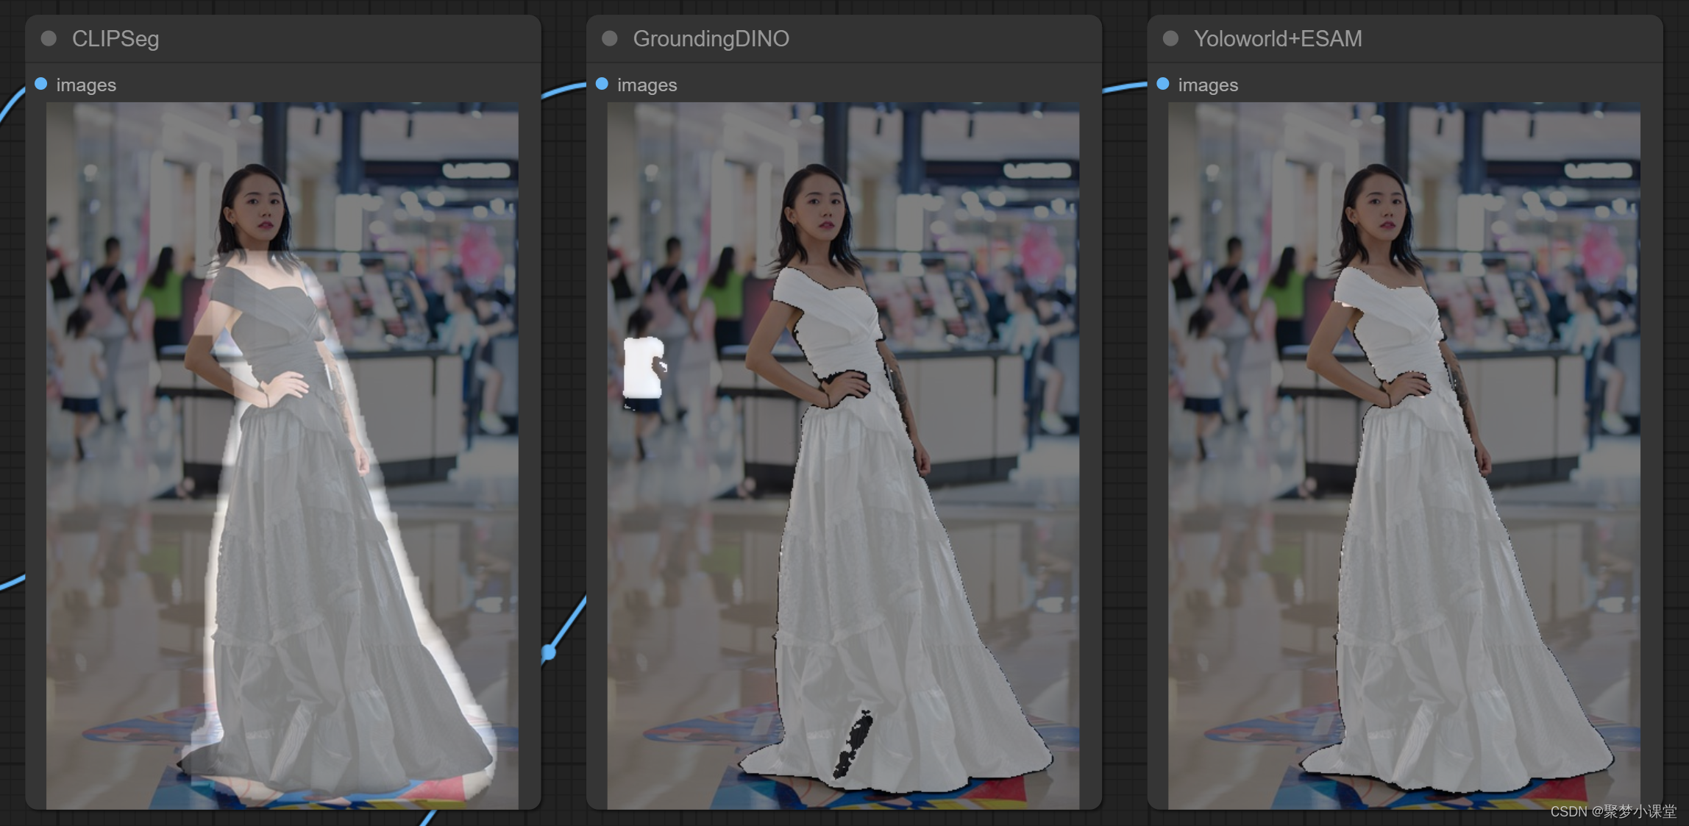Screen dimensions: 1689x826
Task: Collapse the Yoloworld+ESAM node with its title dot
Action: click(x=1170, y=38)
